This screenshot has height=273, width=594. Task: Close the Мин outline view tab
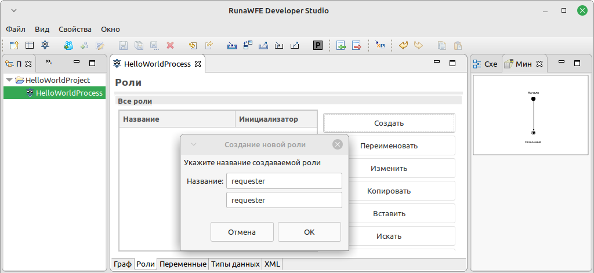539,64
